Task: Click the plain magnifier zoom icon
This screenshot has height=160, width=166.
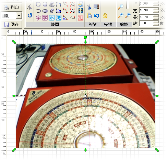Action: [x=121, y=7]
